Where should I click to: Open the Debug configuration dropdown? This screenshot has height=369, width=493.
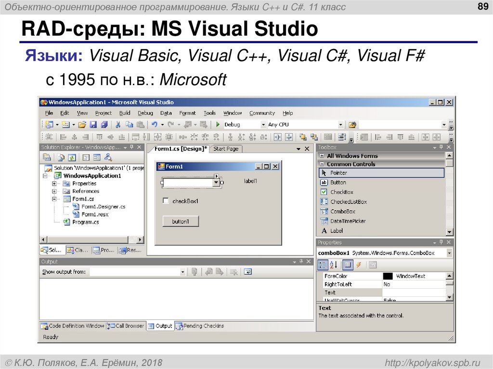263,125
